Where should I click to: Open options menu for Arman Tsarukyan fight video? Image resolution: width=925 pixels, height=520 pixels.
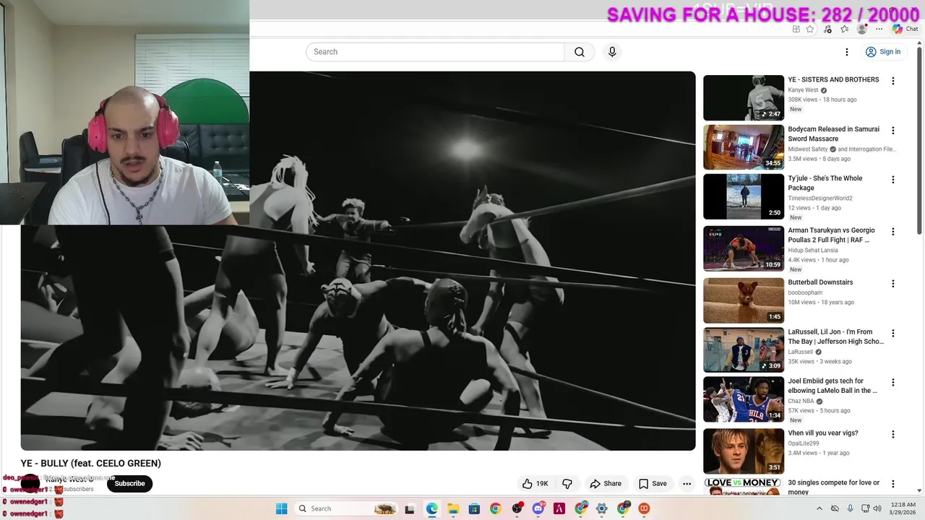coord(893,232)
